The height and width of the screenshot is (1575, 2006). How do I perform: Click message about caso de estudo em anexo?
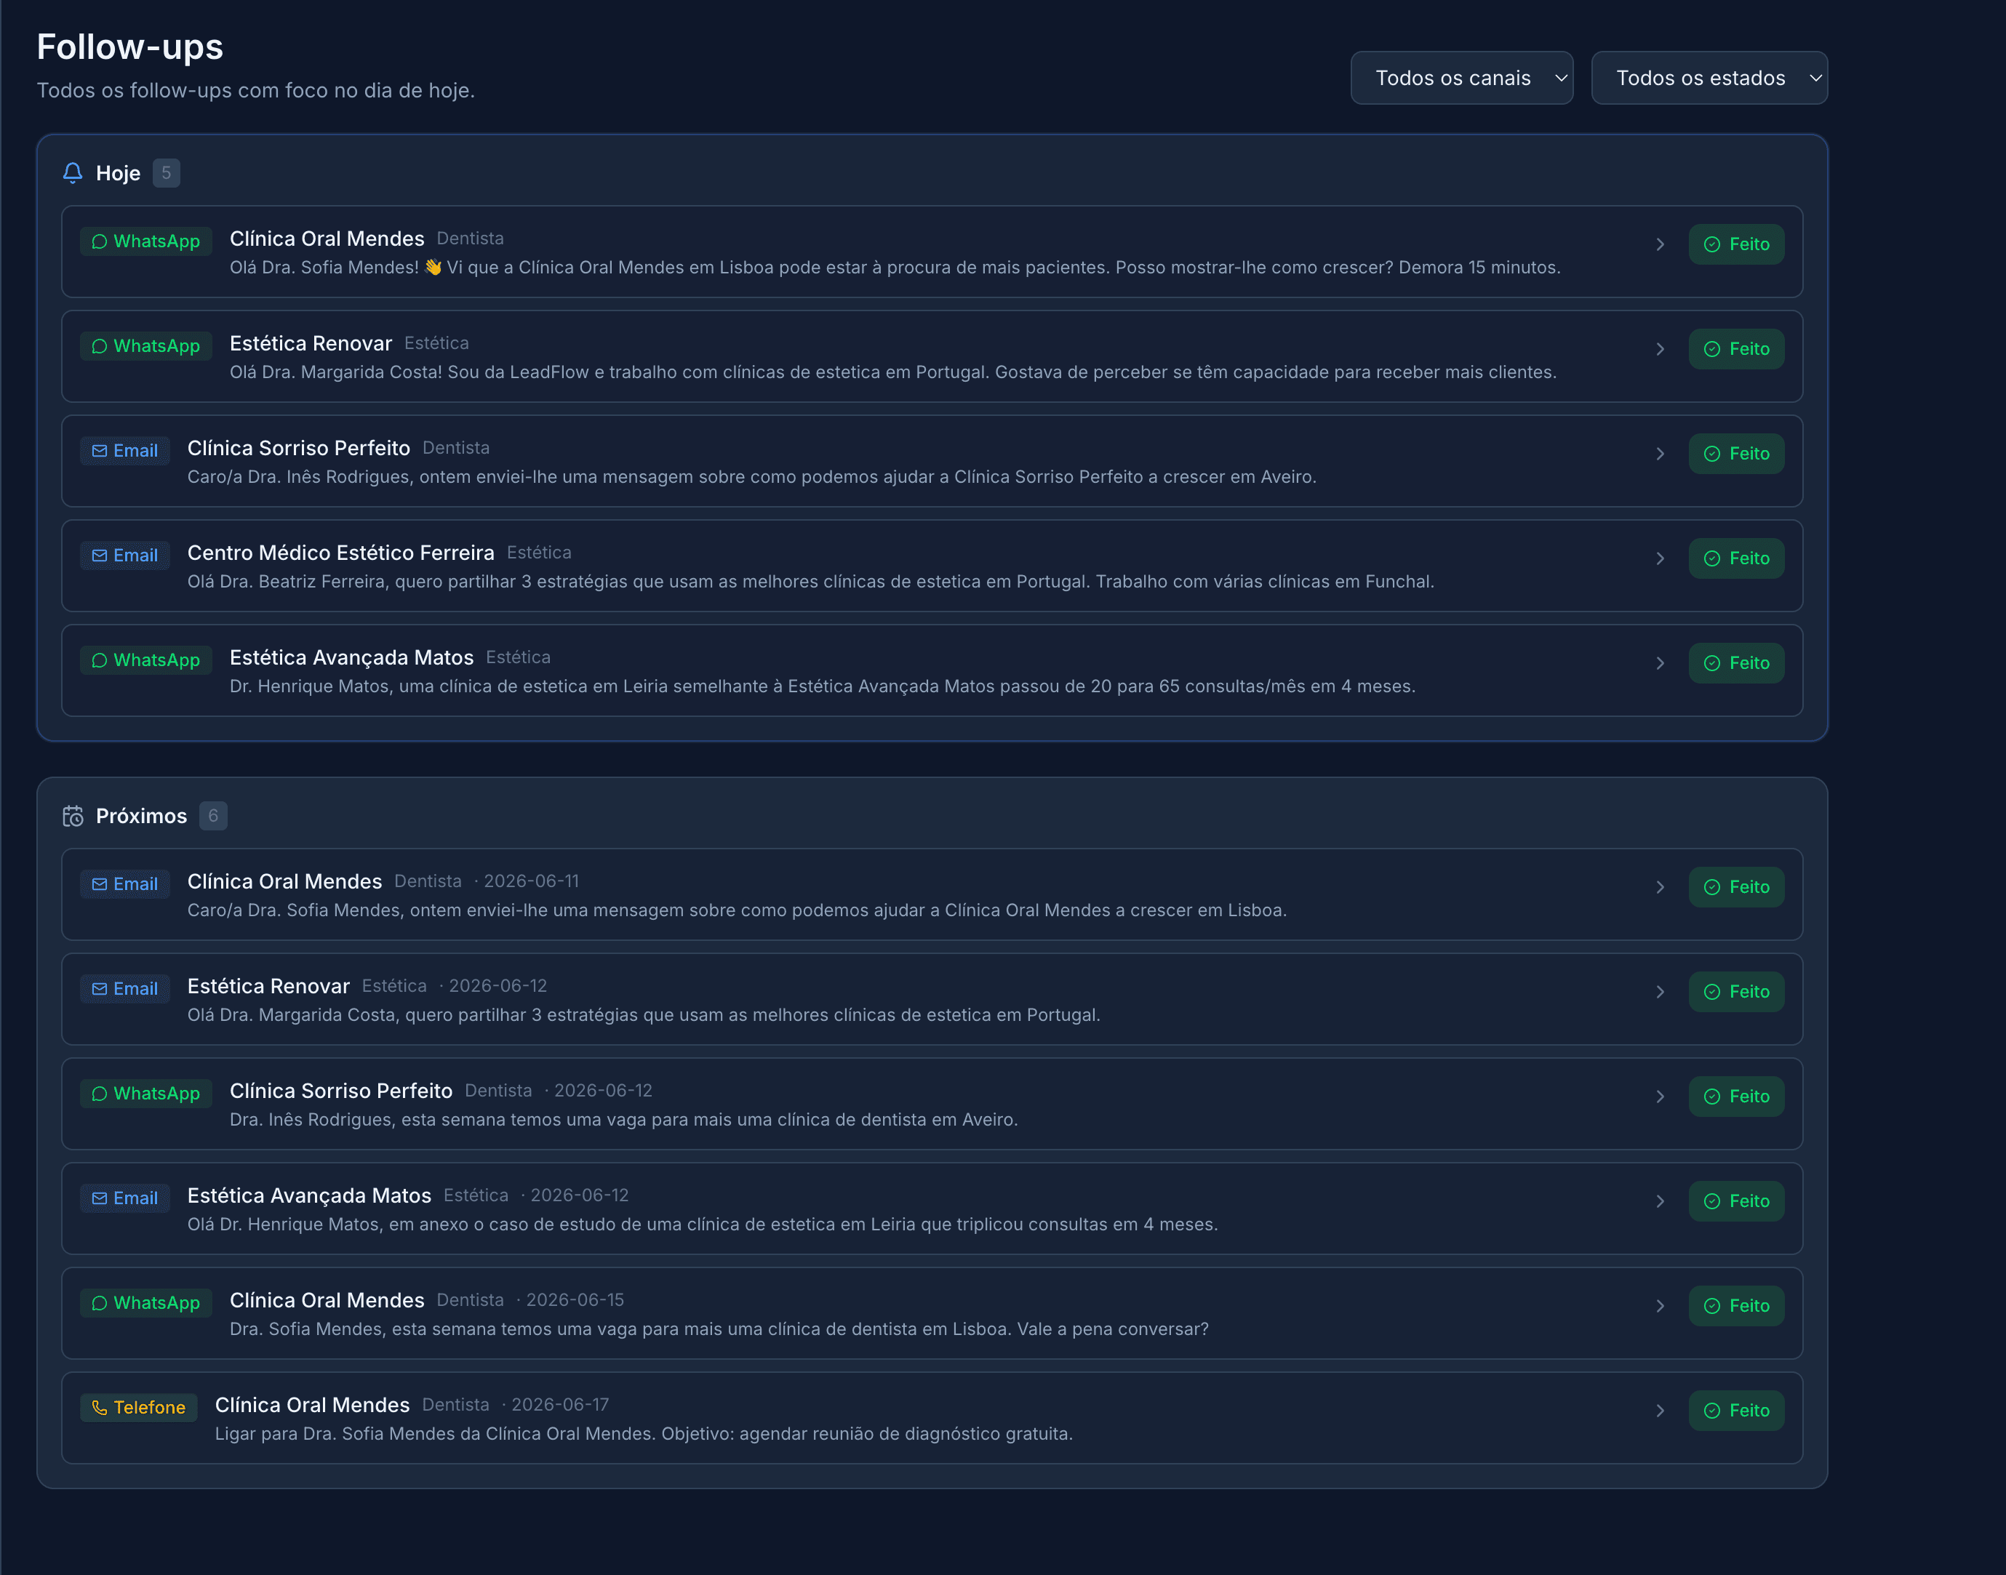click(703, 1225)
